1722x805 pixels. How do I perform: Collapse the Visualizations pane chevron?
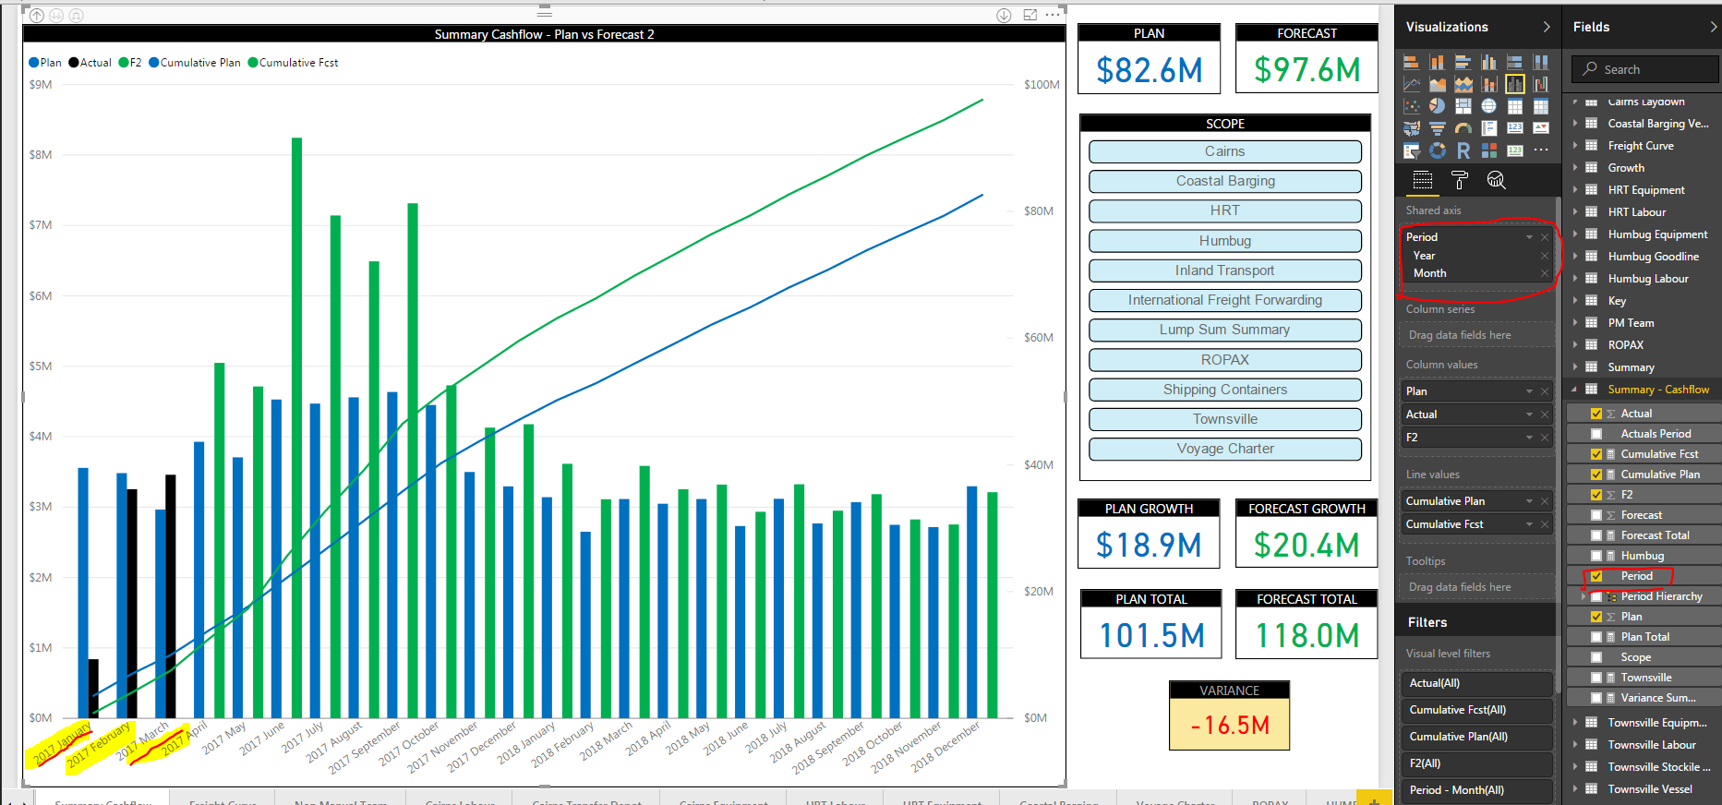pyautogui.click(x=1547, y=27)
